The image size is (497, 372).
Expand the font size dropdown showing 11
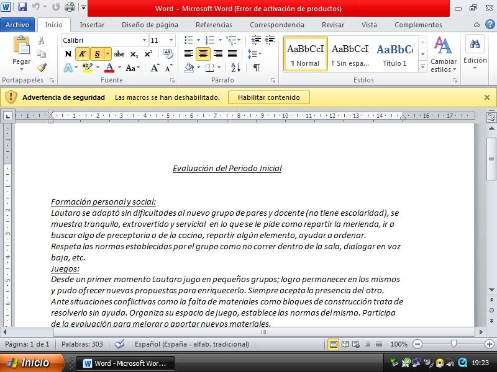(x=170, y=40)
